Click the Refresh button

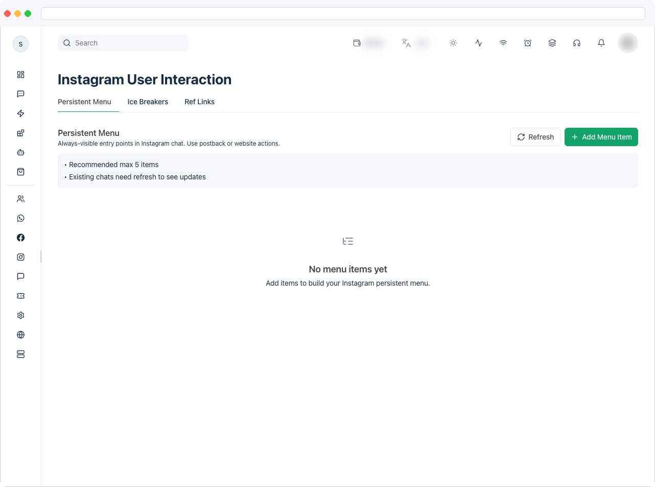click(535, 137)
